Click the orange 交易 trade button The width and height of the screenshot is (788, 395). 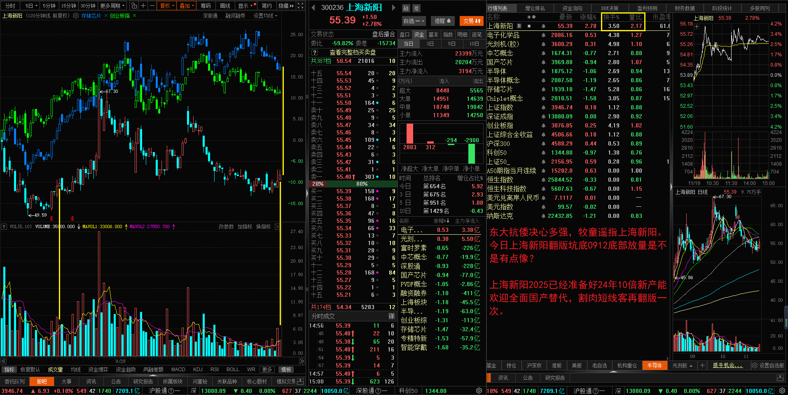(x=472, y=21)
